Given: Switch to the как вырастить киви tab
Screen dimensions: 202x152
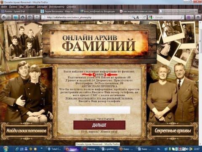Looking at the screenshot, I should (138, 11).
